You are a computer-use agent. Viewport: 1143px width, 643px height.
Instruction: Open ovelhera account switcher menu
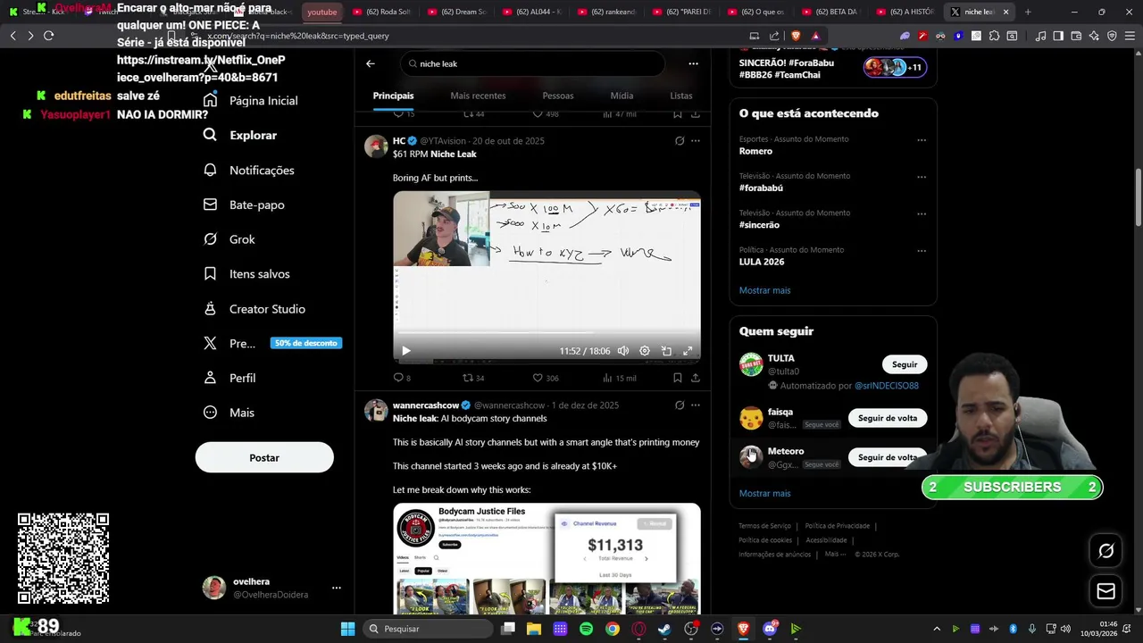pos(337,588)
